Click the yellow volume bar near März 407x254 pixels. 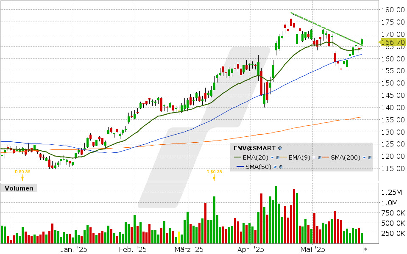(x=179, y=237)
